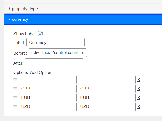Expand the property_type section arrow
This screenshot has width=162, height=121.
pos(10,8)
